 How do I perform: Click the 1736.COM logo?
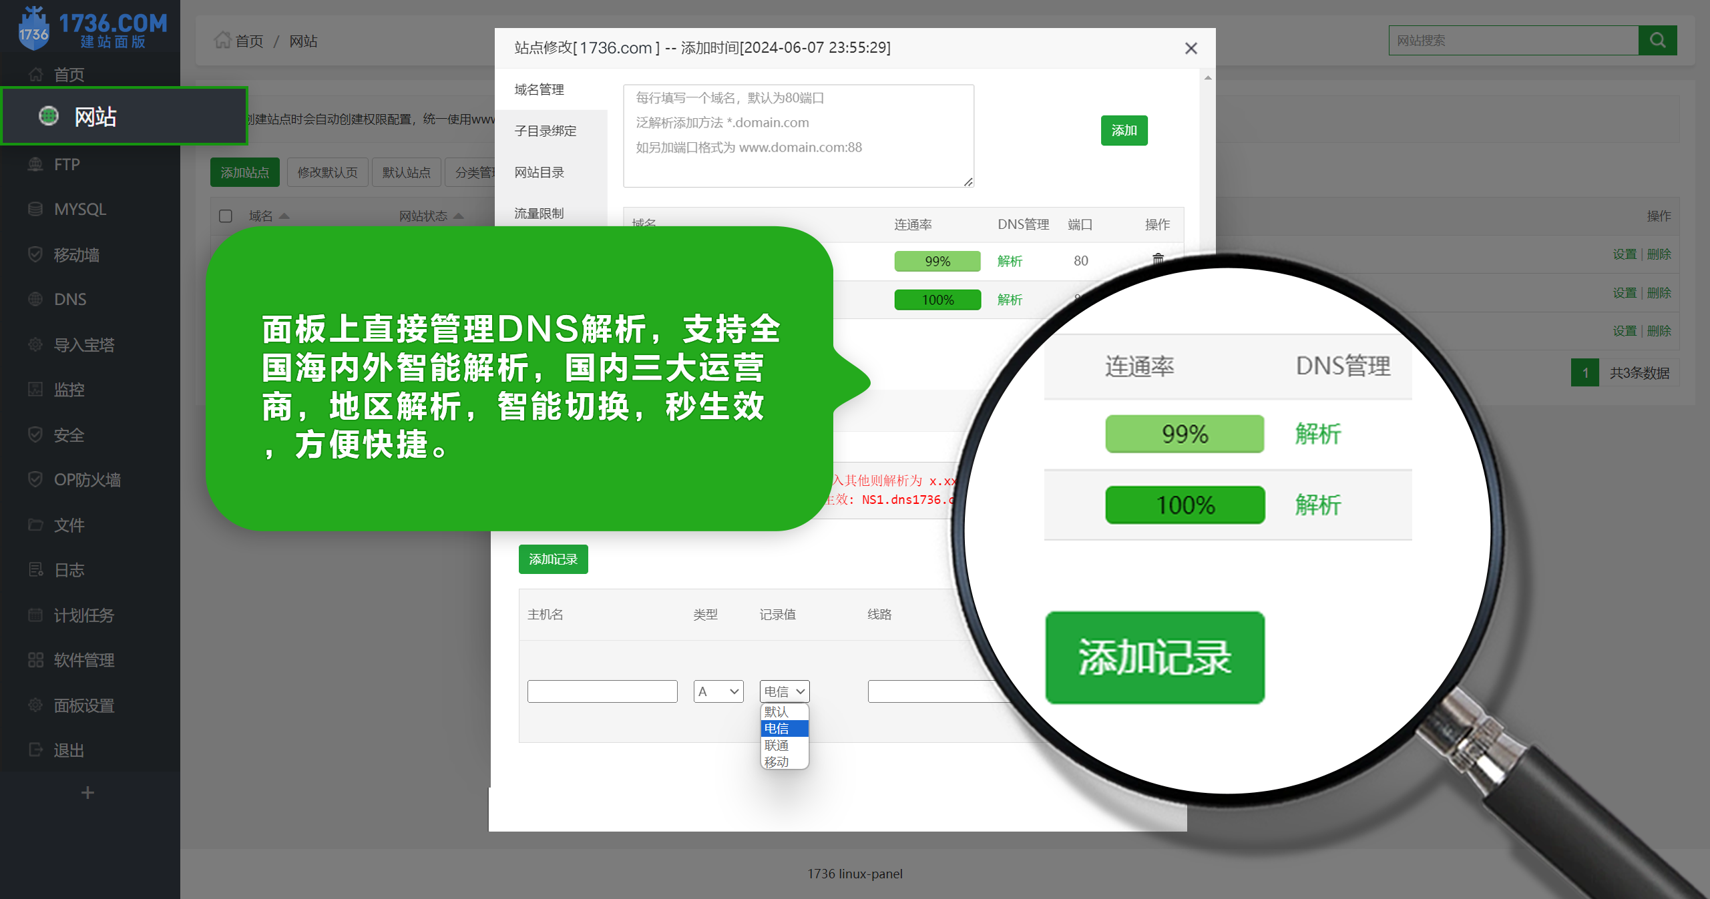(92, 29)
